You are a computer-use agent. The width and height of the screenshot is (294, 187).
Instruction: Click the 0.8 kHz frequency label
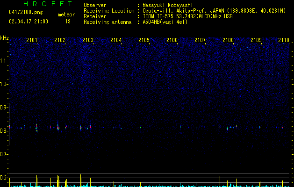tap(4, 131)
